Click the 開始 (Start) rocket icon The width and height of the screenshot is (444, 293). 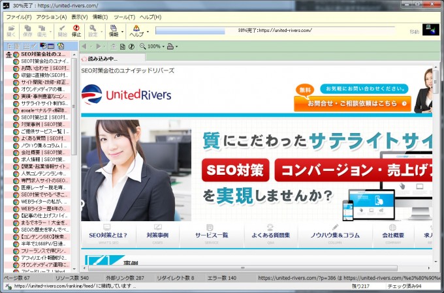(x=62, y=31)
